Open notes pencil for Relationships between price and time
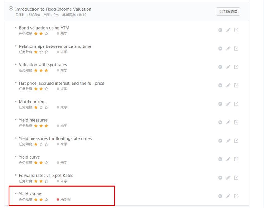This screenshot has height=208, width=264. click(x=228, y=49)
